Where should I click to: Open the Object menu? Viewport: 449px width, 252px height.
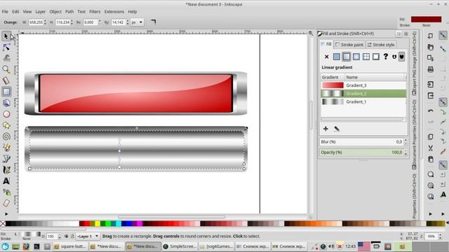(55, 11)
